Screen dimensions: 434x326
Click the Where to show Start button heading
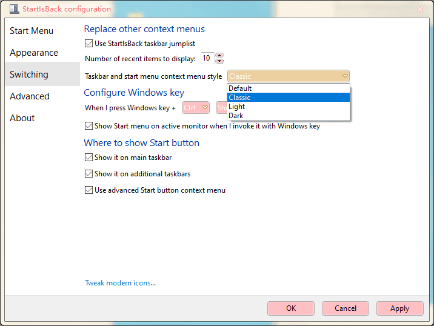[141, 143]
